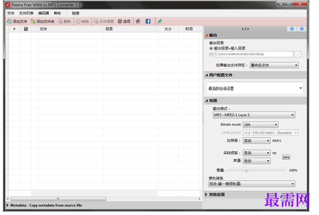Click the 目录 (Directory) column header
The height and width of the screenshot is (215, 319).
[x=131, y=29]
